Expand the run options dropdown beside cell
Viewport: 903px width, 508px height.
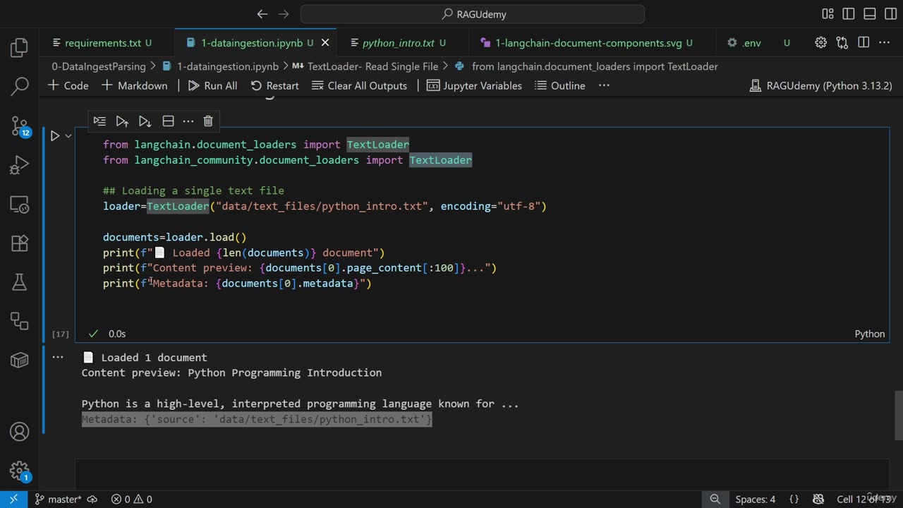[x=68, y=136]
